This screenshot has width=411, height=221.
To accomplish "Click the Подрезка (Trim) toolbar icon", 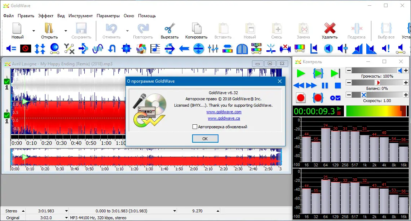I will pos(357,29).
